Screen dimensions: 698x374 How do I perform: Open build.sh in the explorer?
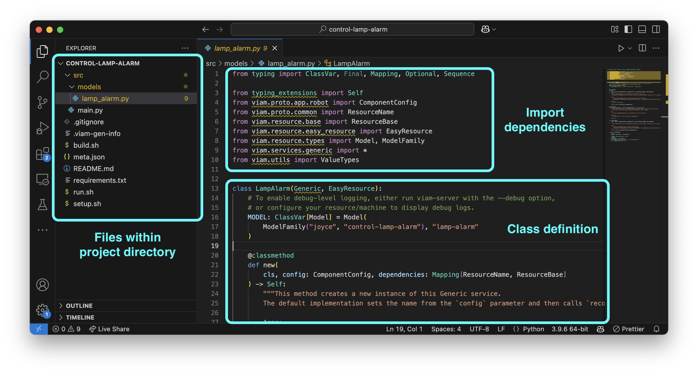coord(126,145)
